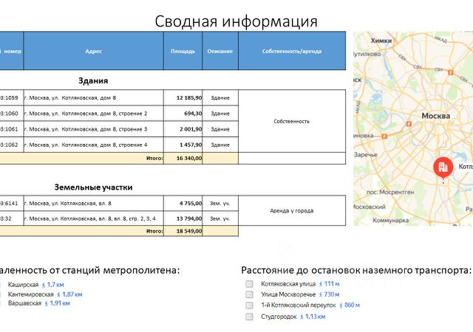Viewport: 473px width, 332px height.
Task: Click the Химки label on the map
Action: (381, 41)
